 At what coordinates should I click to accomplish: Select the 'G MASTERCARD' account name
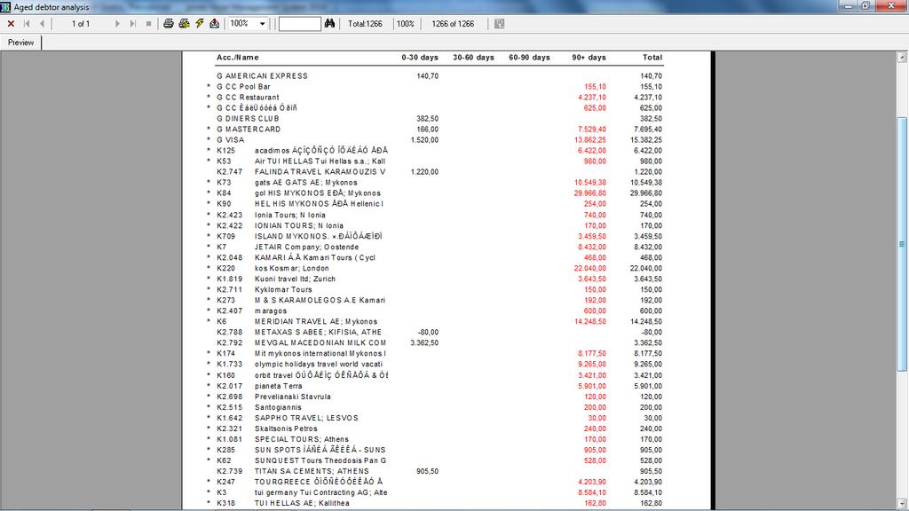coord(249,130)
